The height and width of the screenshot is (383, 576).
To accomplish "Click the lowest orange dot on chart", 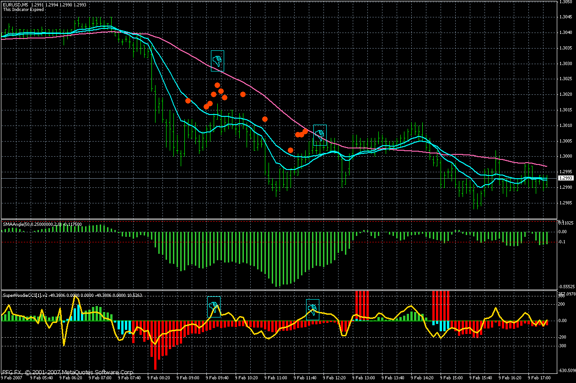I will [x=291, y=150].
